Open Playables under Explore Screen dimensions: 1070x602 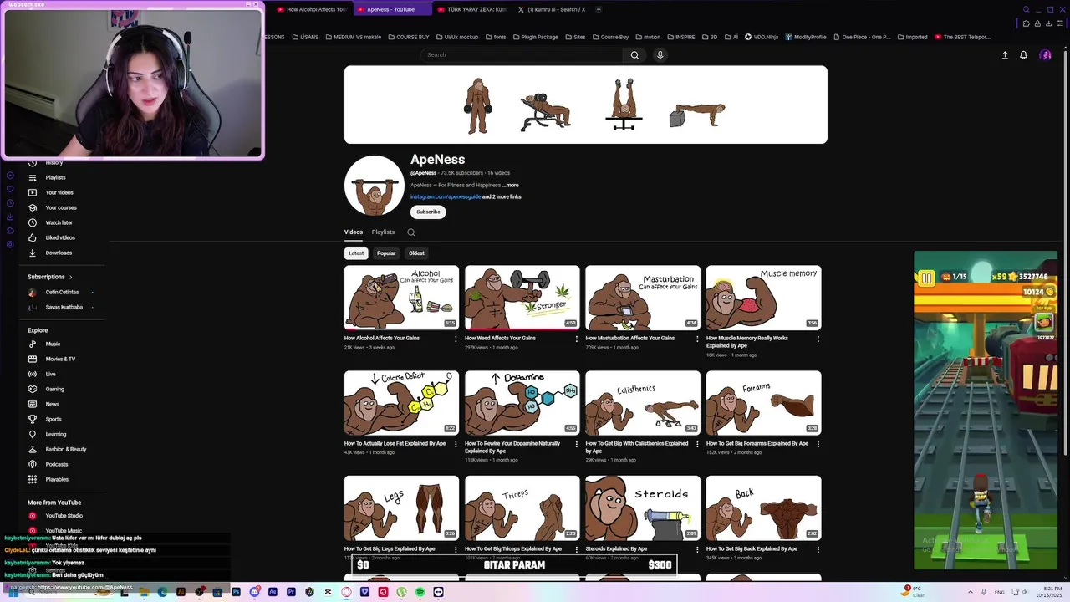57,479
